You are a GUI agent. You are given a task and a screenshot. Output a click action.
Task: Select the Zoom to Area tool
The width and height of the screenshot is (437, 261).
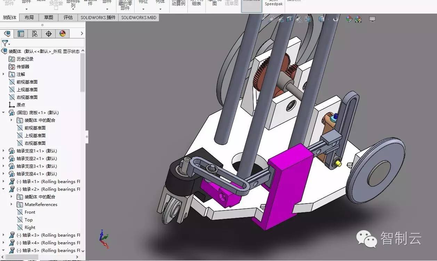pos(272,19)
